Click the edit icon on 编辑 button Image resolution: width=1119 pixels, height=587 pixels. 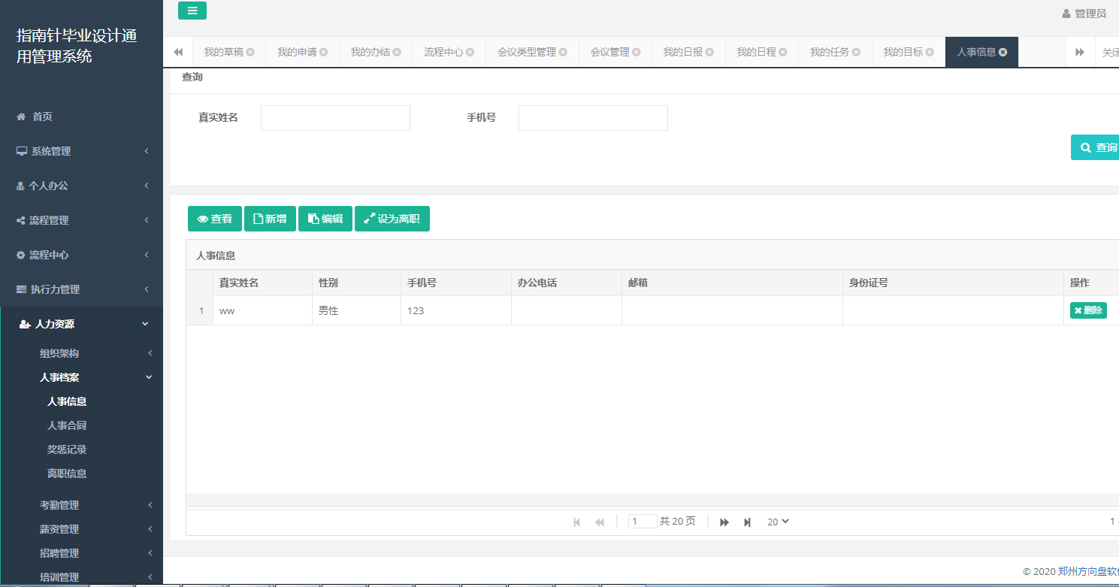click(312, 219)
